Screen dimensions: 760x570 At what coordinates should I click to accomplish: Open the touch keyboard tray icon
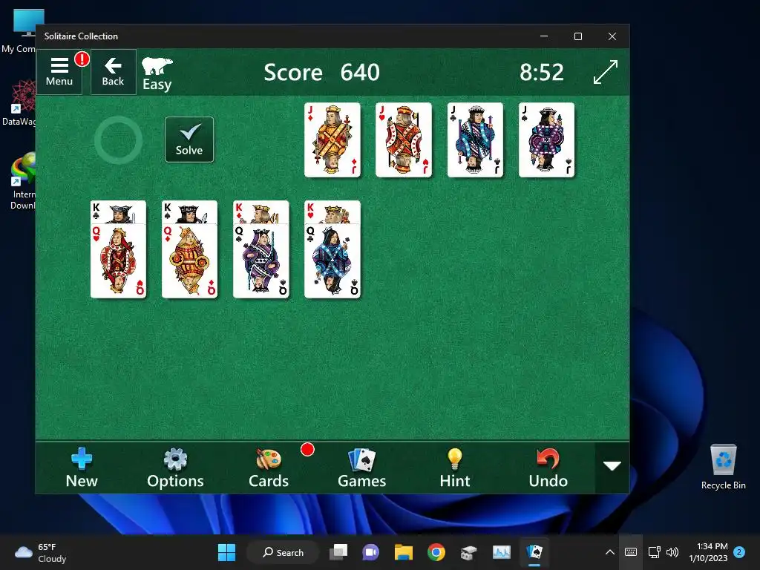pyautogui.click(x=631, y=552)
